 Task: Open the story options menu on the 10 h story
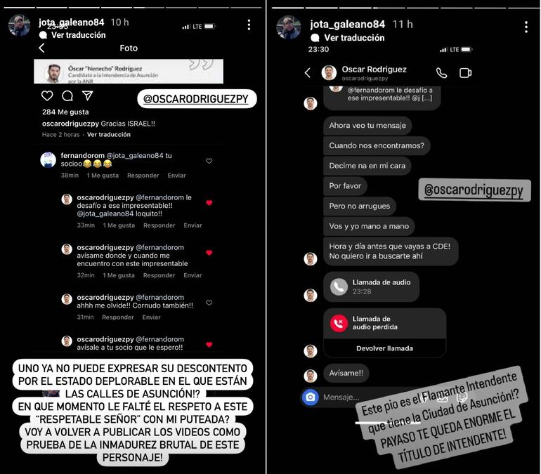click(x=249, y=25)
